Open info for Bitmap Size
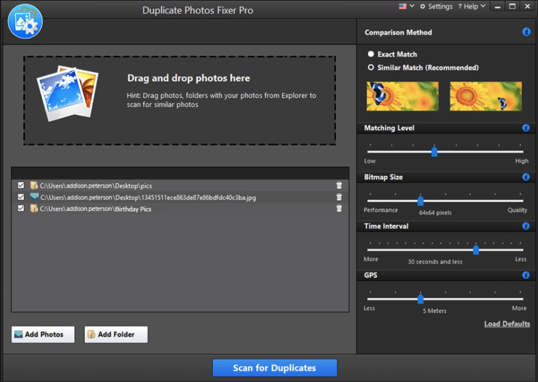Viewport: 538px width, 382px height. pos(526,177)
